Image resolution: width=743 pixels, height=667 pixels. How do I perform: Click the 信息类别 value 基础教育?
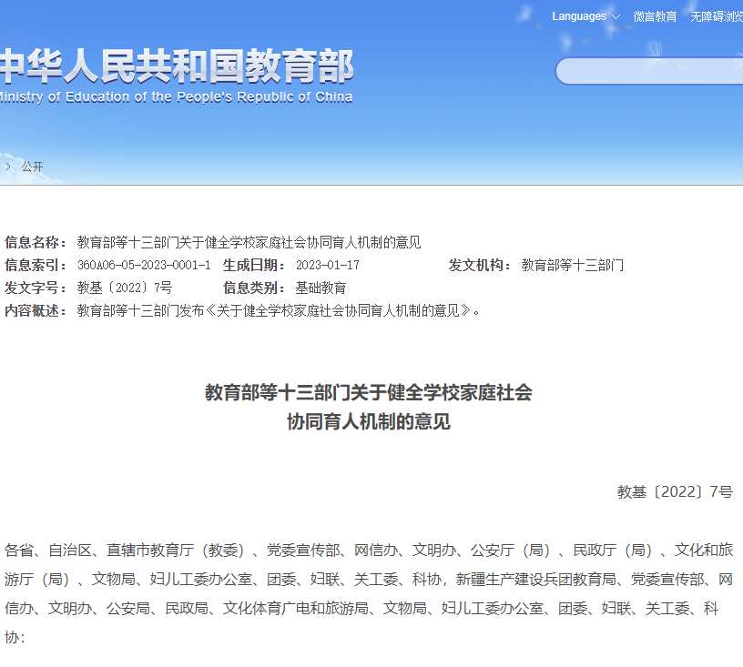coord(321,288)
